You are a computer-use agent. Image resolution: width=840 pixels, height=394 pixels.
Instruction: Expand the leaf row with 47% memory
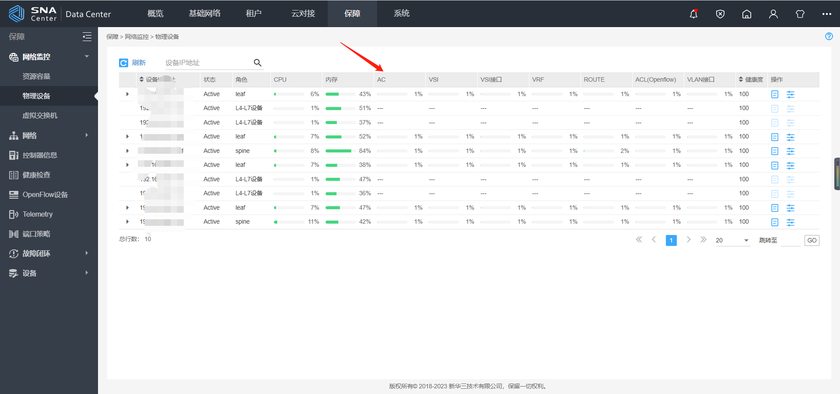127,207
